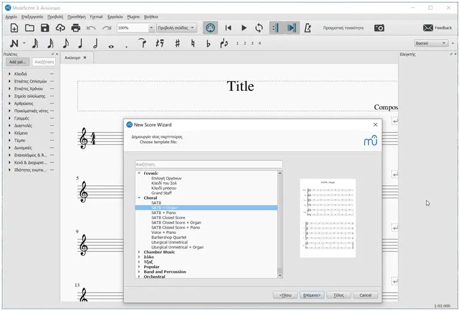Toggle MIDI input button
Screen dimensions: 460x311
point(210,28)
